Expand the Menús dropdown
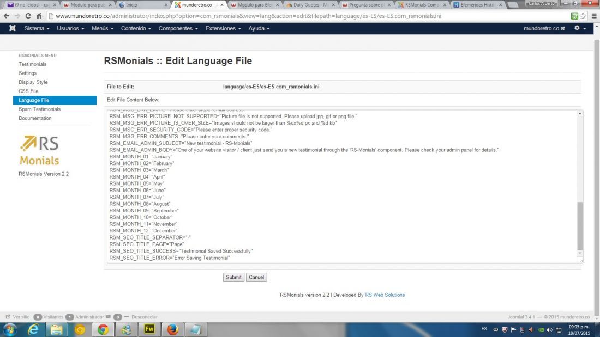This screenshot has width=600, height=337. pyautogui.click(x=103, y=28)
